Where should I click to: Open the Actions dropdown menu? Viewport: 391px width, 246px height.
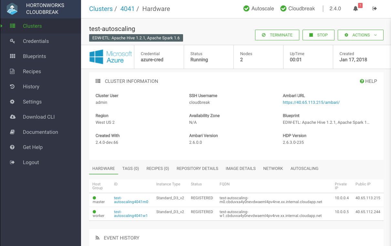coord(360,35)
